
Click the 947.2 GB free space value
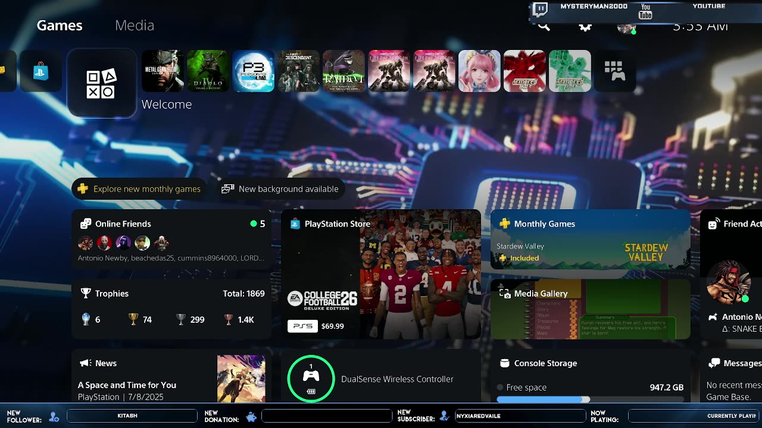[x=667, y=387]
